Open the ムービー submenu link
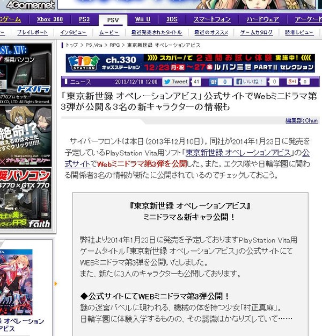 (x=109, y=33)
